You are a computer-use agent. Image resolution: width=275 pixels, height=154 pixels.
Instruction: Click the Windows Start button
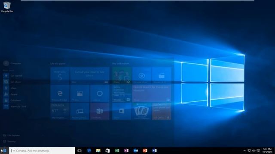click(x=5, y=151)
